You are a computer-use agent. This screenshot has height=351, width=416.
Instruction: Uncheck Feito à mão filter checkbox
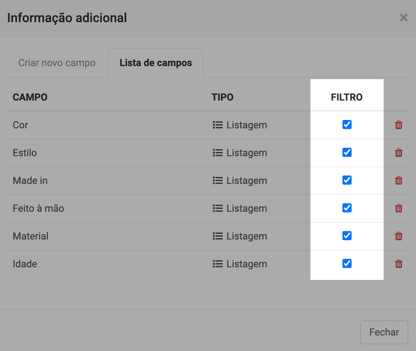pos(347,208)
